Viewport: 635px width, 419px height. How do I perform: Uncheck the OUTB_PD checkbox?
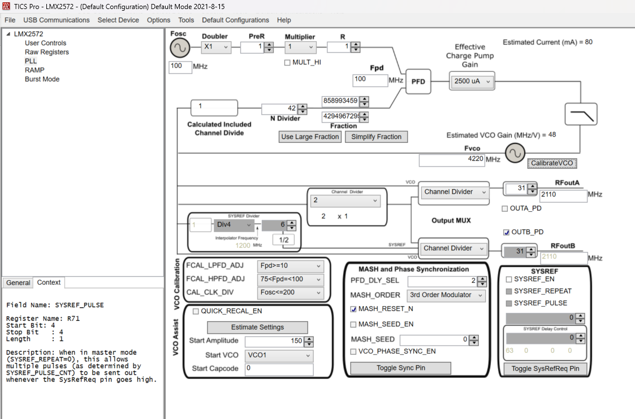click(x=506, y=232)
